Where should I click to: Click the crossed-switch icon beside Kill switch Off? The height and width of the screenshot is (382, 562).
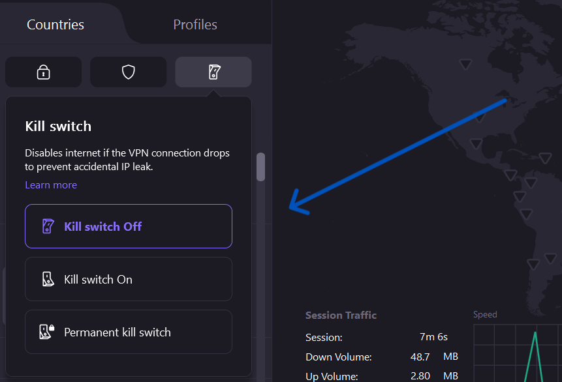click(x=48, y=226)
